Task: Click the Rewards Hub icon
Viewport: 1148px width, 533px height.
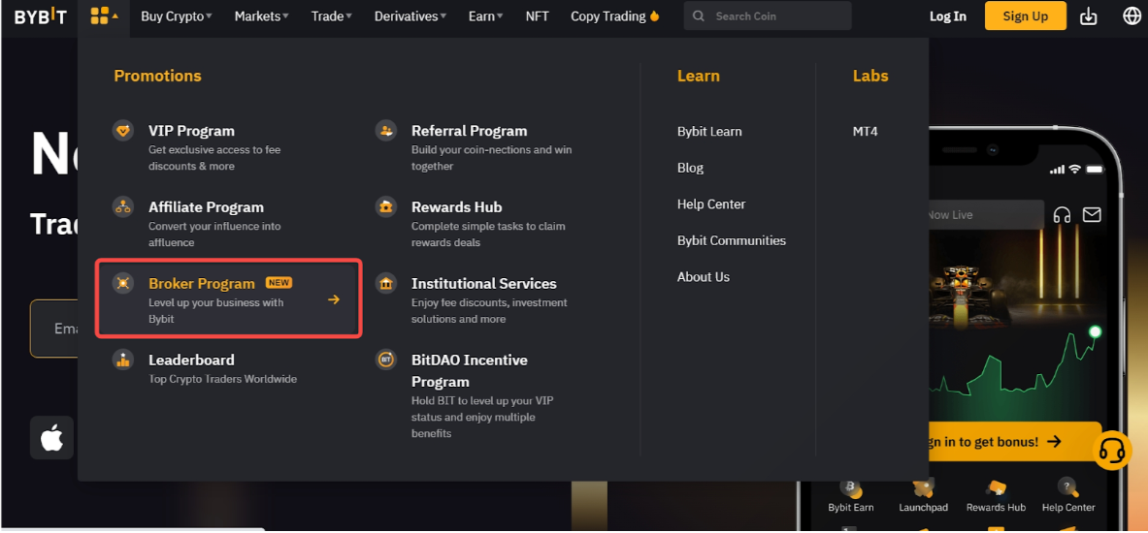Action: coord(386,207)
